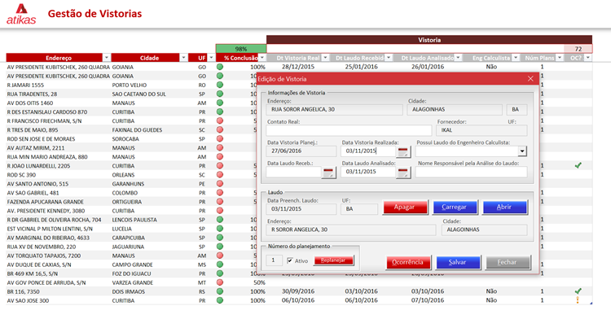Click the Apagar button
611x328 pixels.
click(405, 208)
